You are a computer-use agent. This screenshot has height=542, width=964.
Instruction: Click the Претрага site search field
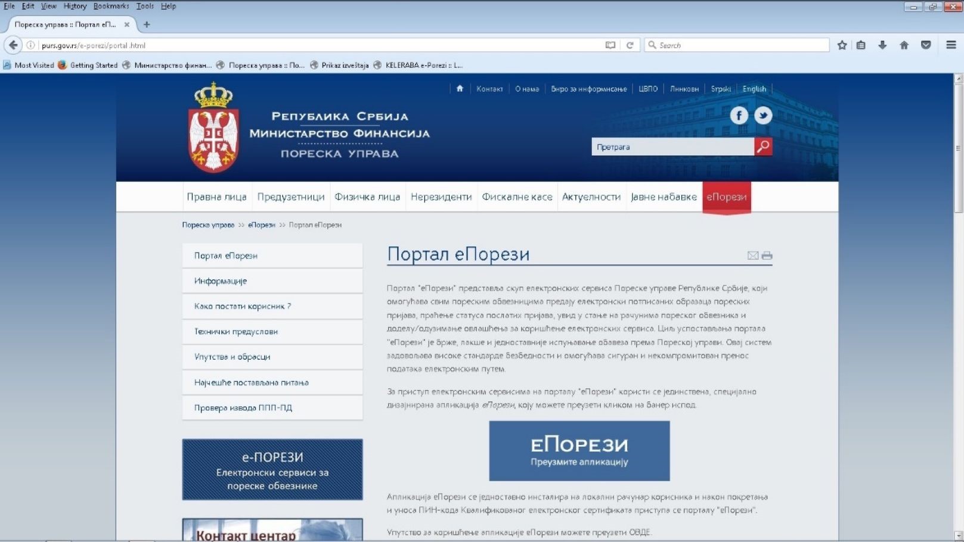click(x=672, y=147)
